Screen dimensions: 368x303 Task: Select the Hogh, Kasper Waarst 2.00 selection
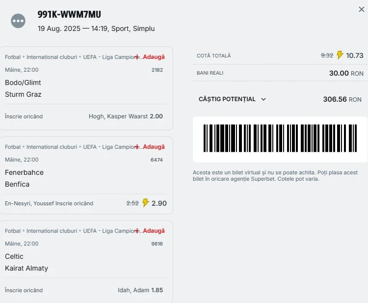(126, 116)
